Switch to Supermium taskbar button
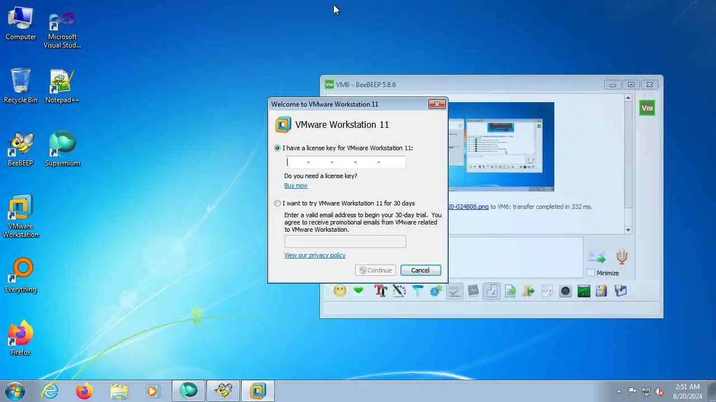 coord(189,391)
